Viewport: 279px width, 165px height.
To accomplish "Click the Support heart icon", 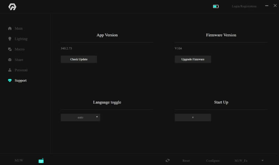I will (x=10, y=81).
